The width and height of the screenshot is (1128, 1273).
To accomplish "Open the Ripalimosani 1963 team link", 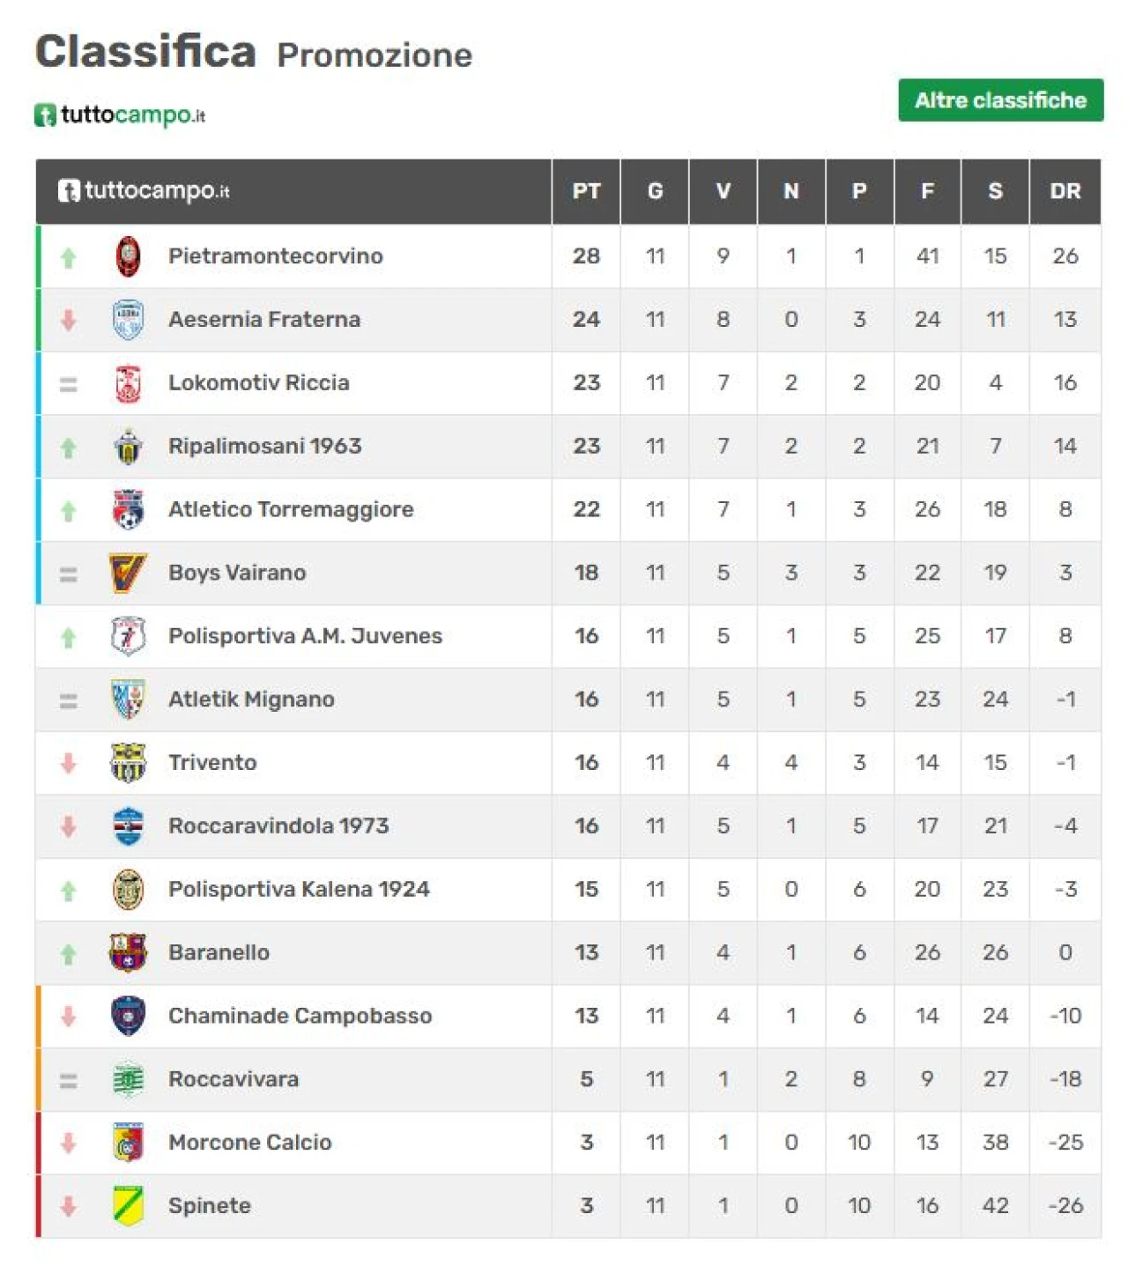I will [x=264, y=447].
